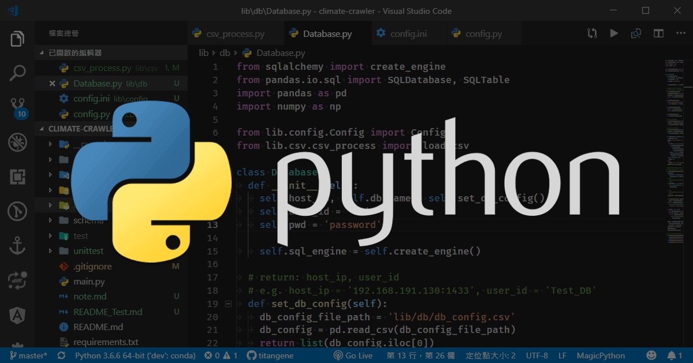
Task: Click the feedback smiley in the status bar
Action: 651,355
